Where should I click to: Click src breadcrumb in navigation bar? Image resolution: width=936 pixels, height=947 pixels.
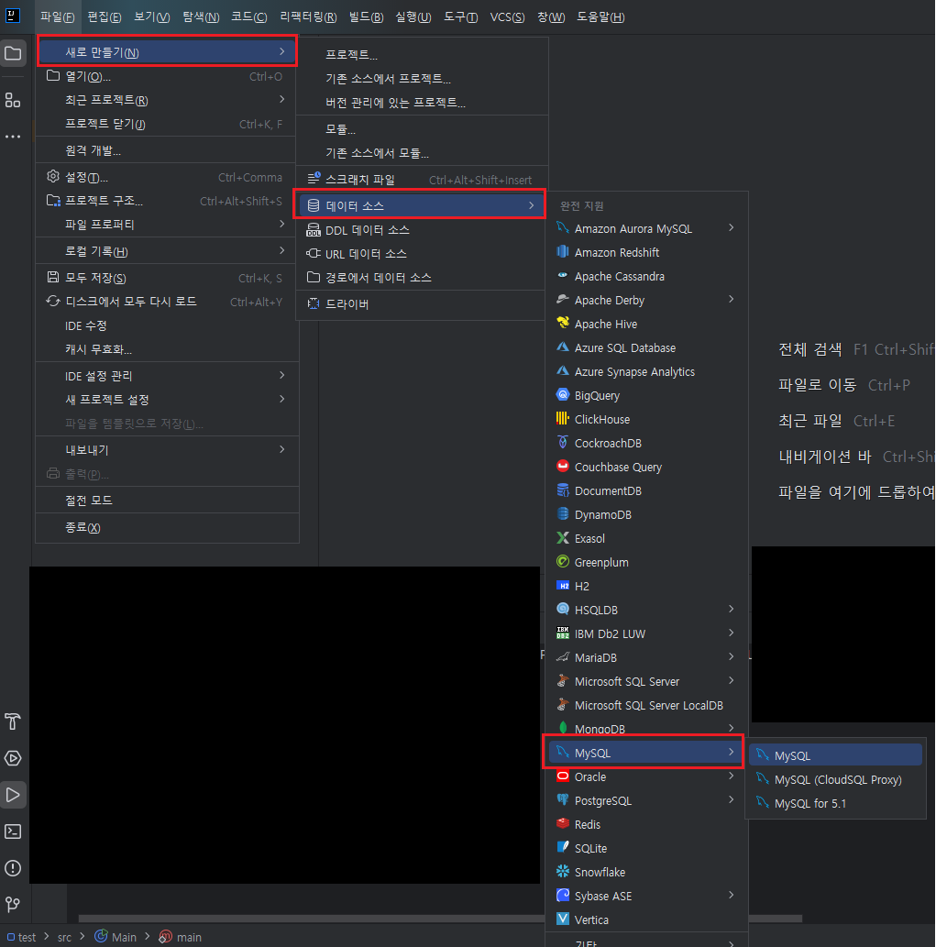[64, 937]
